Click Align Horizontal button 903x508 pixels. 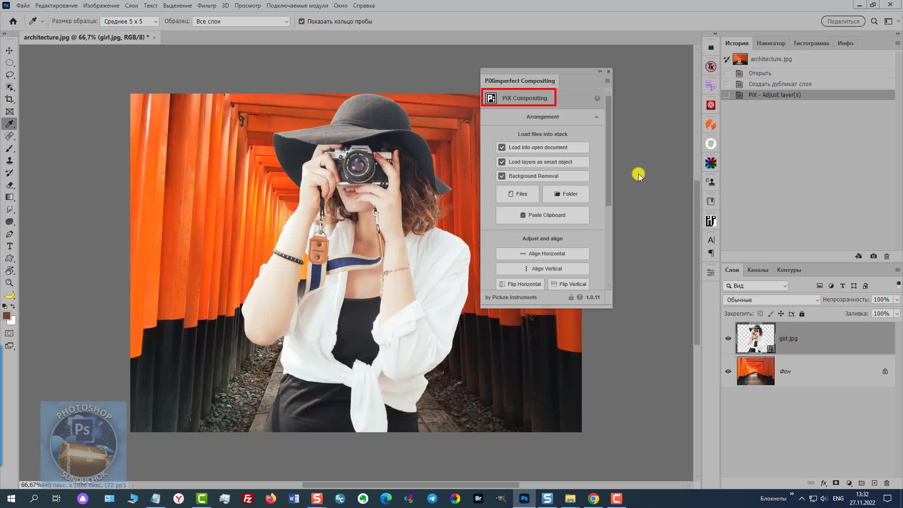[x=543, y=253]
